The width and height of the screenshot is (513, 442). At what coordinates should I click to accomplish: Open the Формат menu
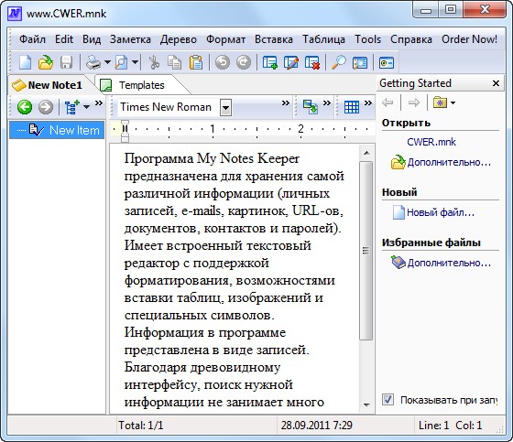[225, 39]
